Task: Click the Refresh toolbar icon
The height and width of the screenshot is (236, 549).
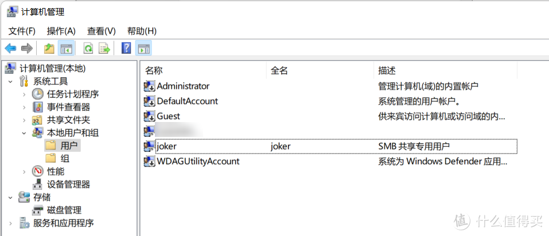Action: tap(88, 49)
